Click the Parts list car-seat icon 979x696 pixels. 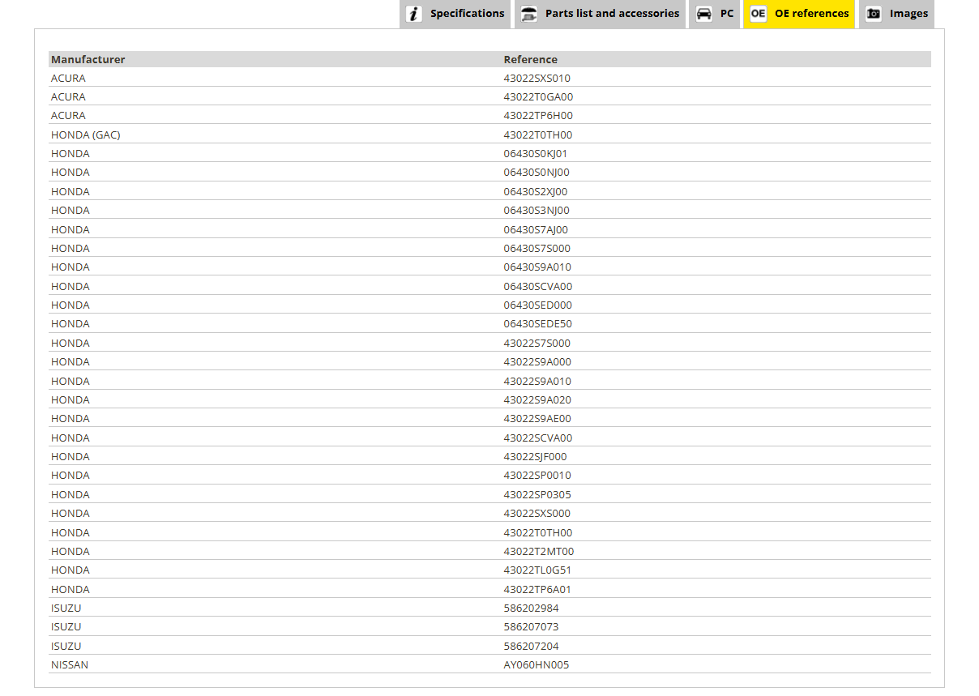(529, 13)
